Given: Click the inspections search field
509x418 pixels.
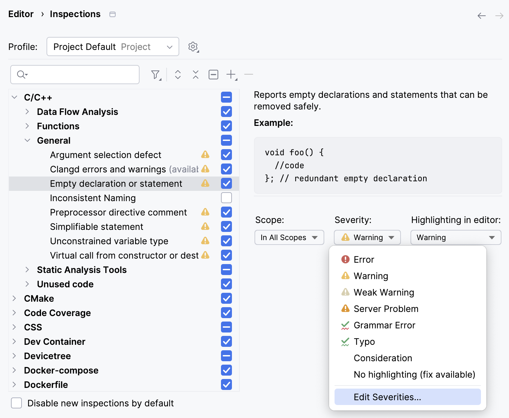Looking at the screenshot, I should point(75,74).
